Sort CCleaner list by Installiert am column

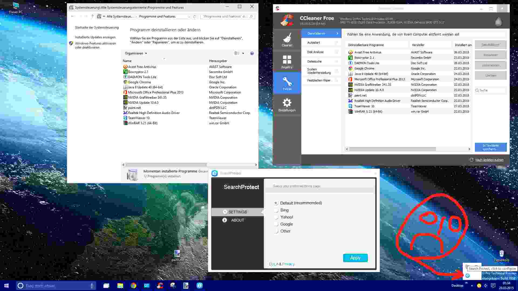(x=463, y=45)
